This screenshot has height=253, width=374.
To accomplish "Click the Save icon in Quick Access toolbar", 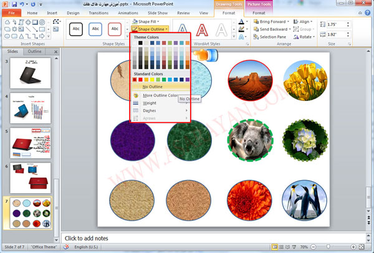I will coord(14,4).
